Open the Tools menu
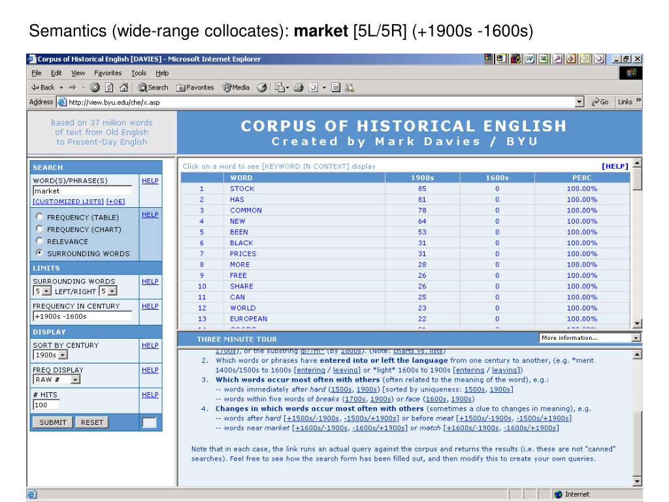 [139, 73]
